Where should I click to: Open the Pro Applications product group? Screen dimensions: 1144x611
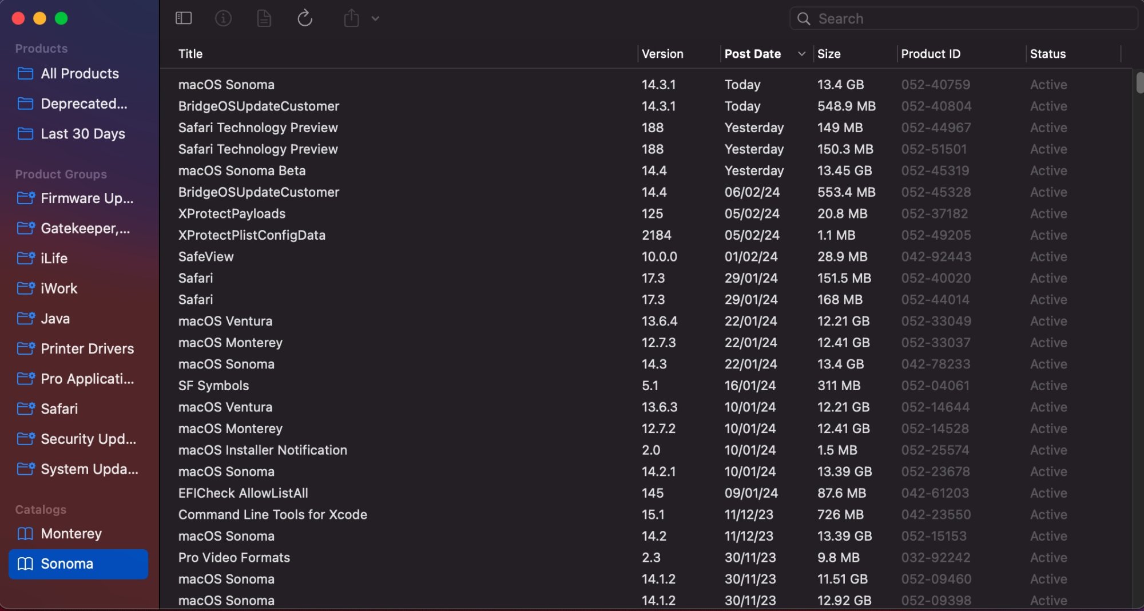78,379
